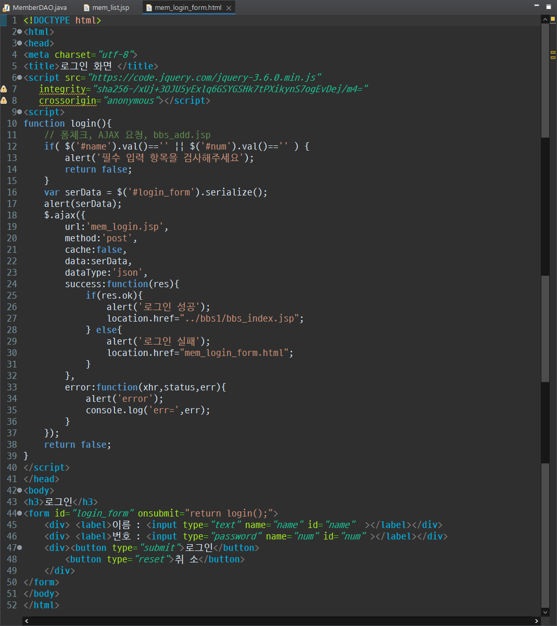Jump to first warning in overview ruler

click(x=553, y=53)
